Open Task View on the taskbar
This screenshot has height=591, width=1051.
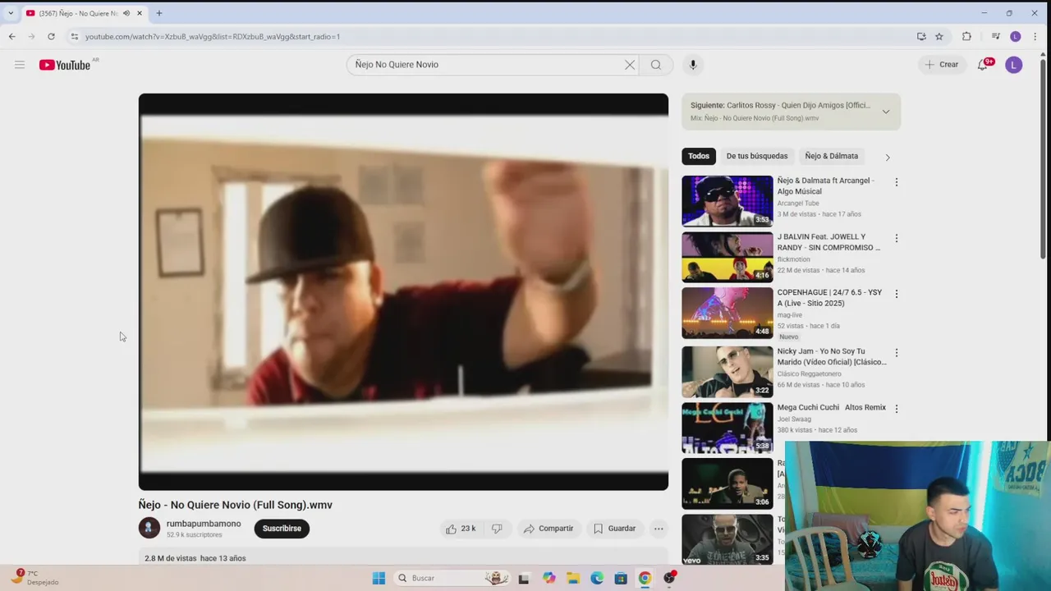coord(524,578)
